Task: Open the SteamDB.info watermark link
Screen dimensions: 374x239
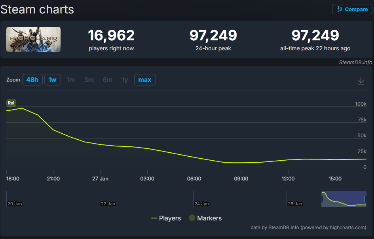Action: tap(355, 62)
